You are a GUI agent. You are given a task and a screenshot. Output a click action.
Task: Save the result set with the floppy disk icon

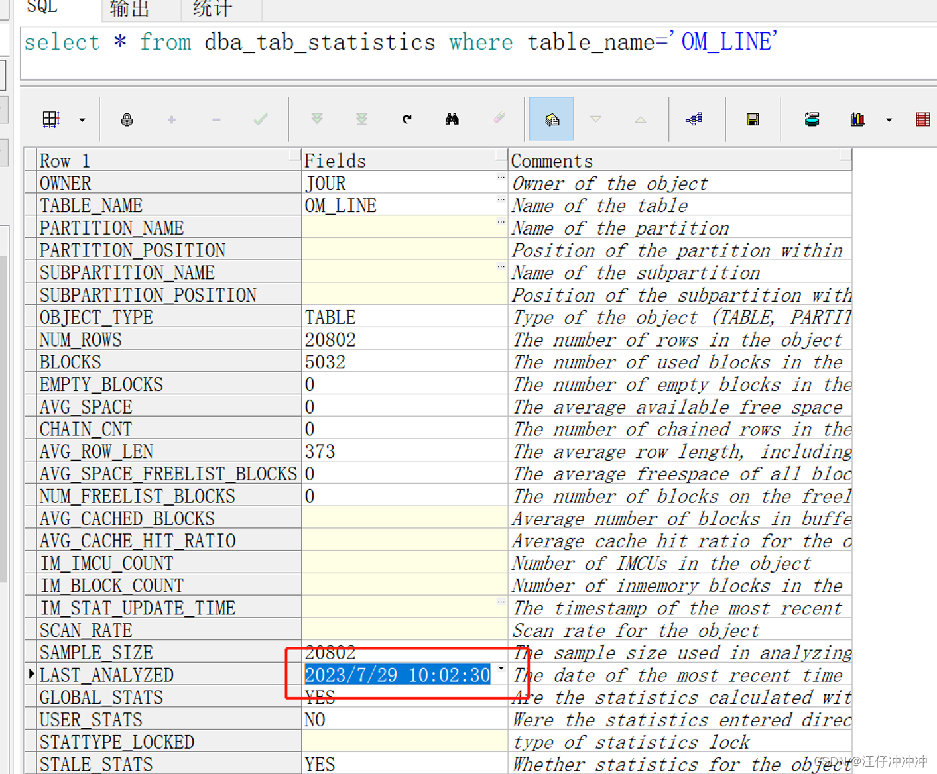point(752,119)
